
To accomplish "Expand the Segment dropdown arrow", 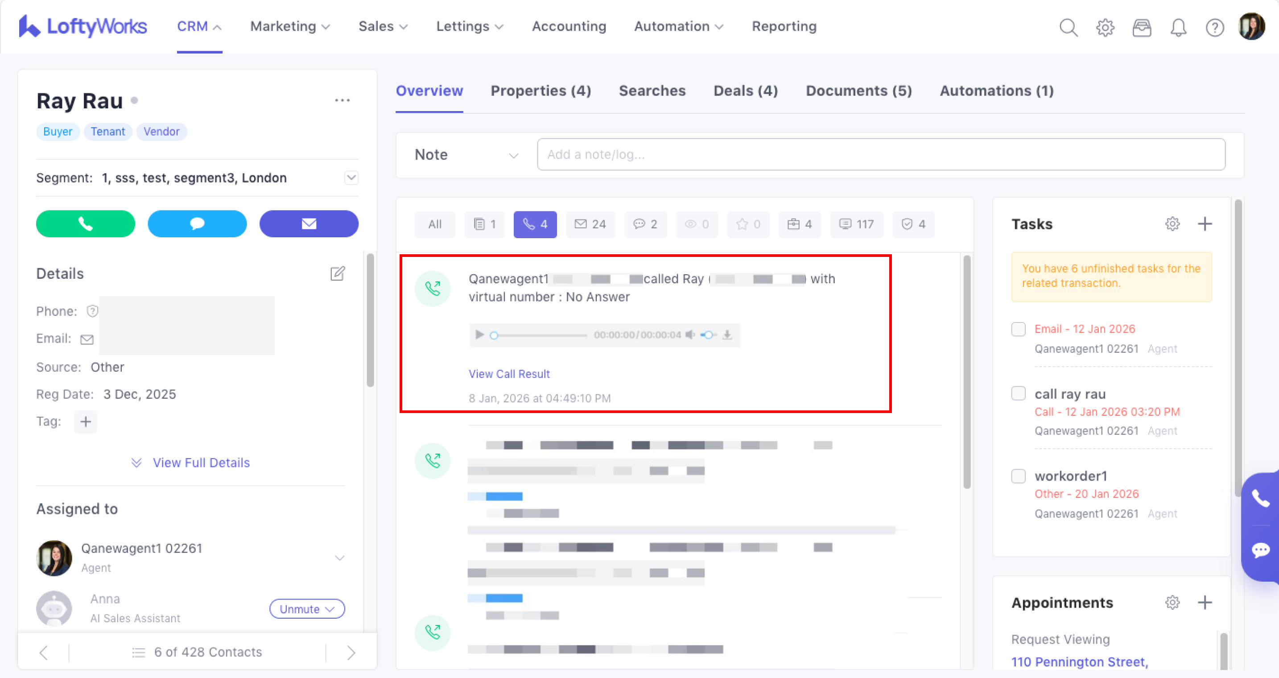I will pos(351,178).
